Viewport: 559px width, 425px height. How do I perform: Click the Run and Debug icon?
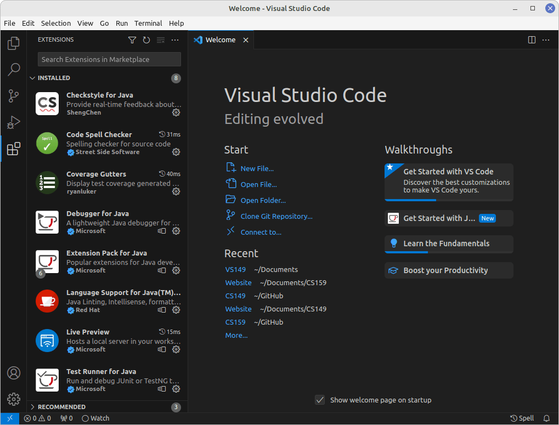[13, 122]
